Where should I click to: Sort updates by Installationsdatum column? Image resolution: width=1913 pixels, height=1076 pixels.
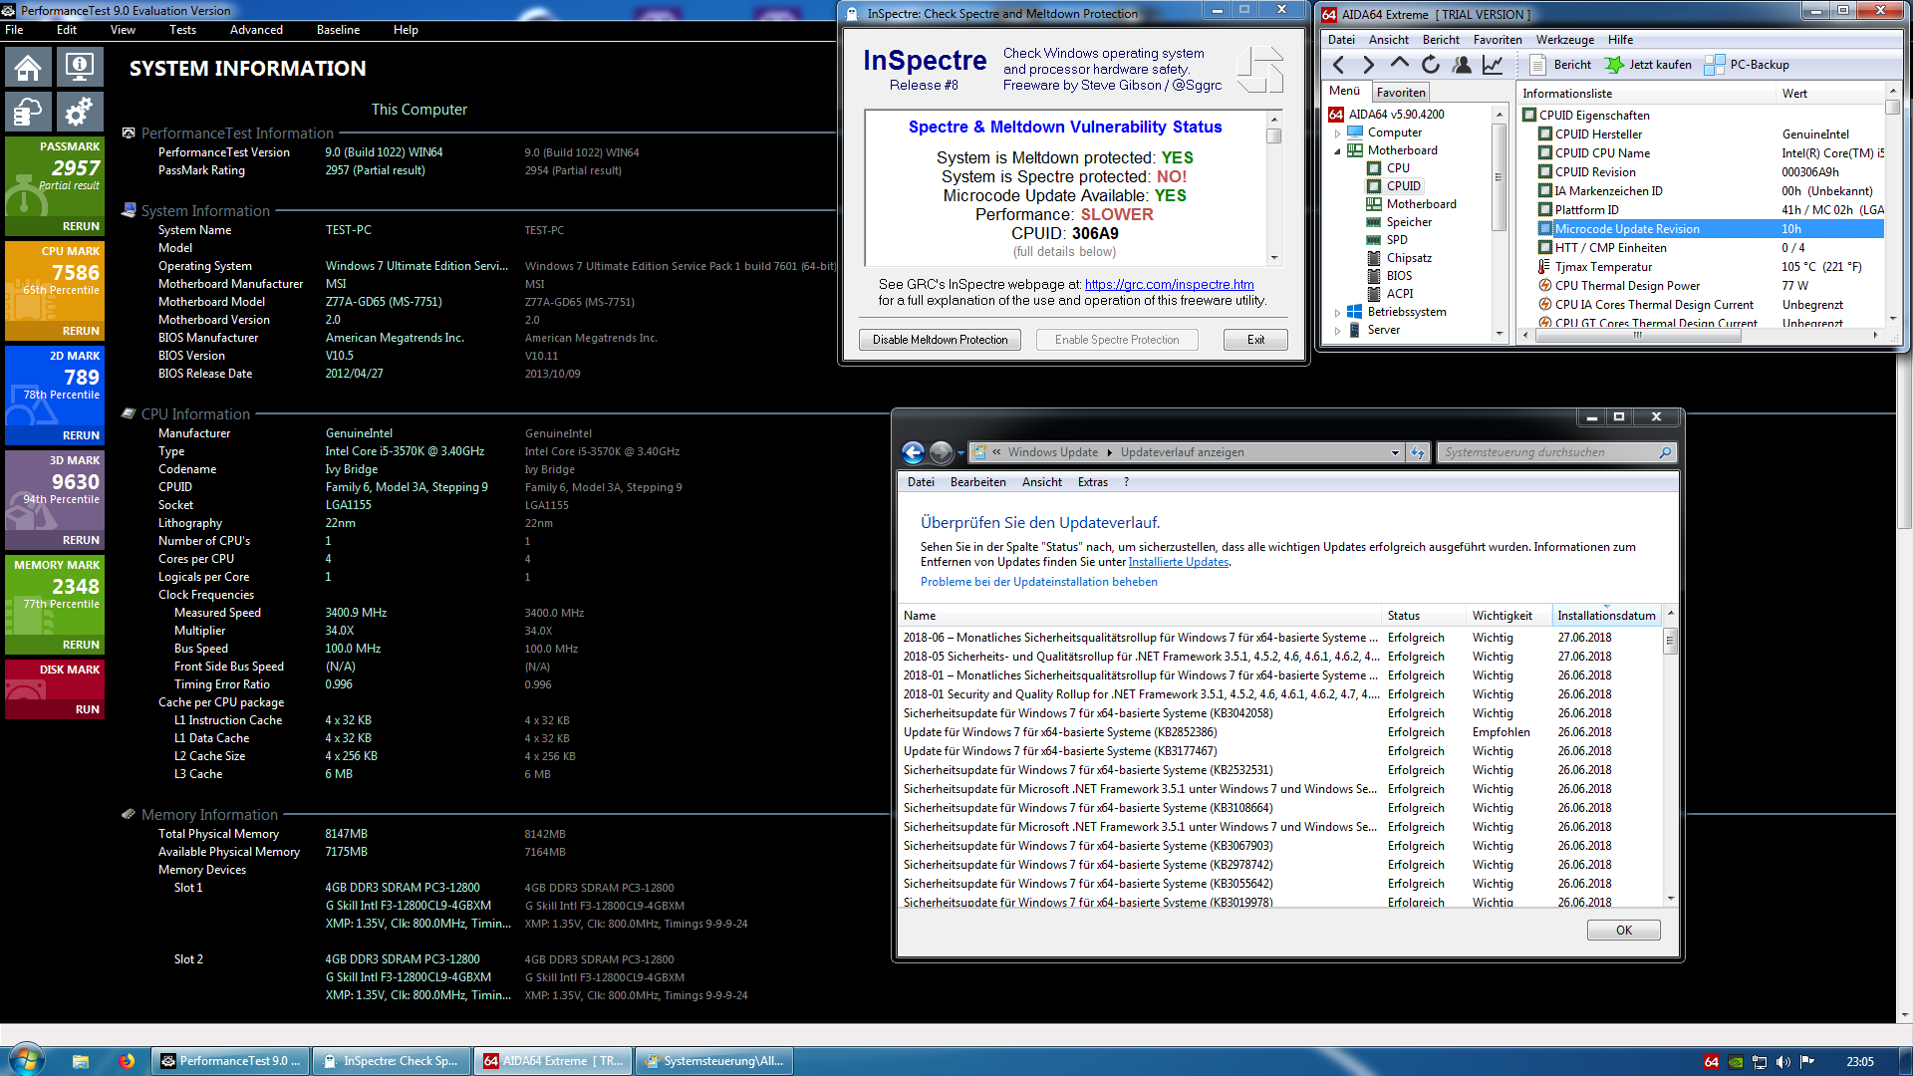[x=1606, y=616]
